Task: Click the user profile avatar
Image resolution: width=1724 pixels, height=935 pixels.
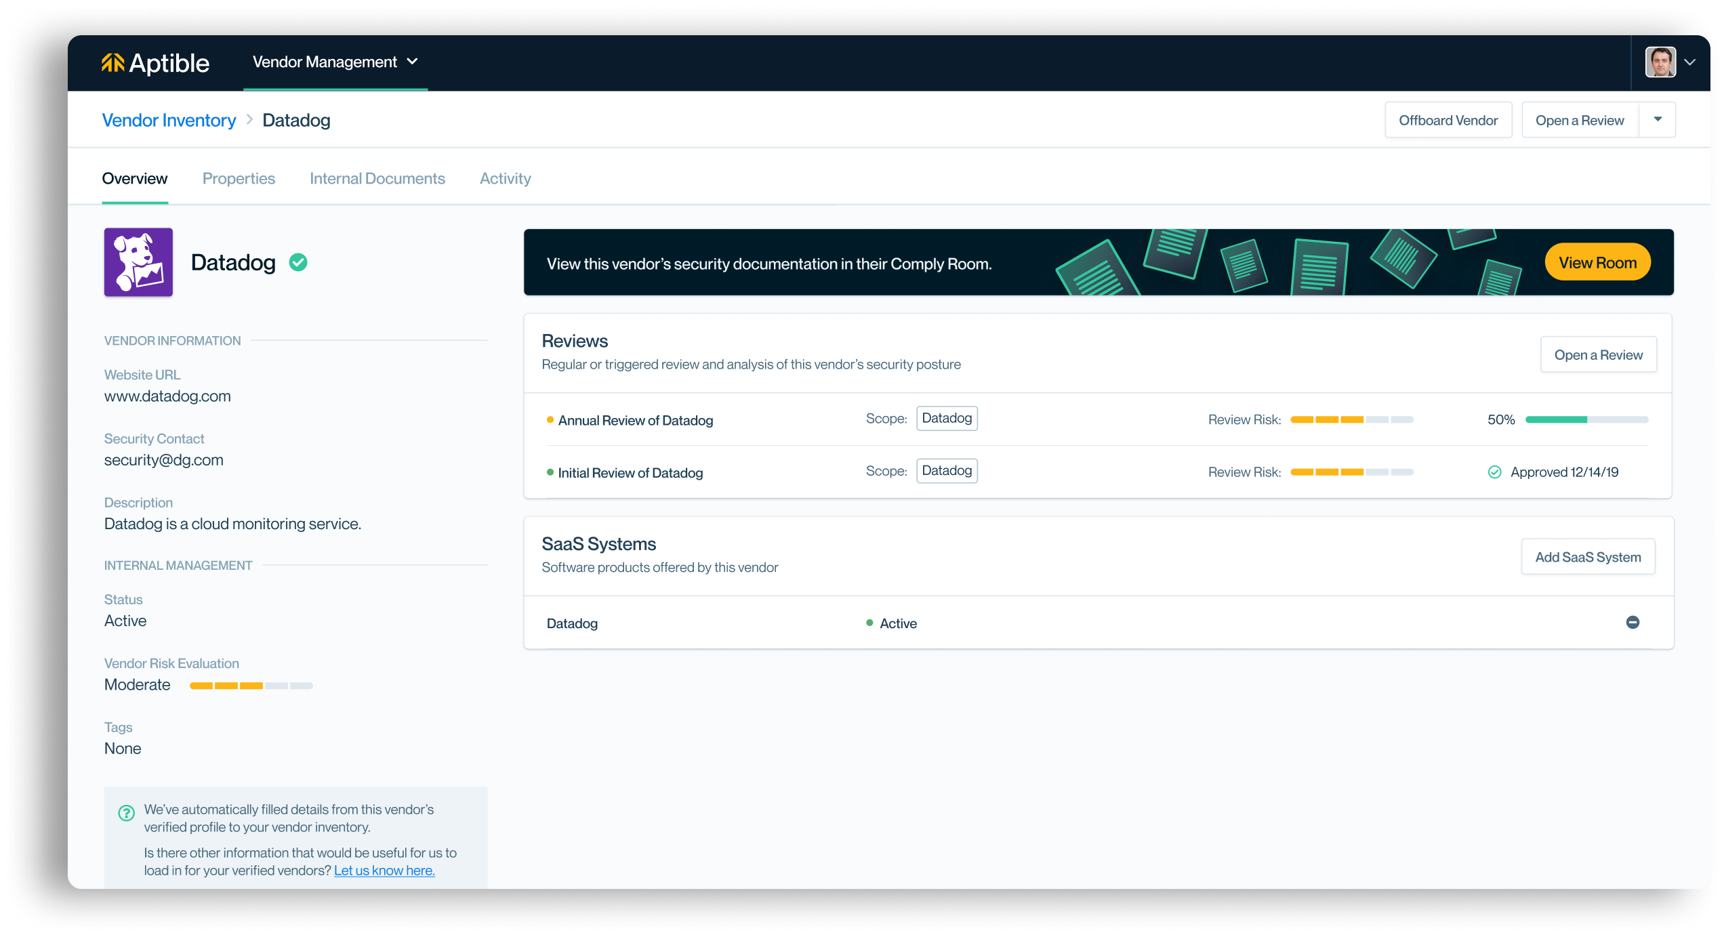Action: pyautogui.click(x=1660, y=62)
